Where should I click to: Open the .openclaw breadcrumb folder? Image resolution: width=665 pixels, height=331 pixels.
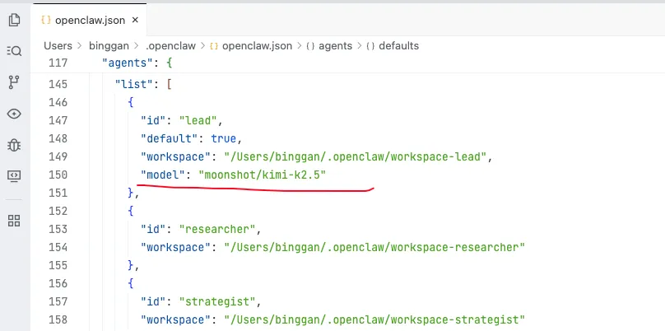tap(170, 45)
